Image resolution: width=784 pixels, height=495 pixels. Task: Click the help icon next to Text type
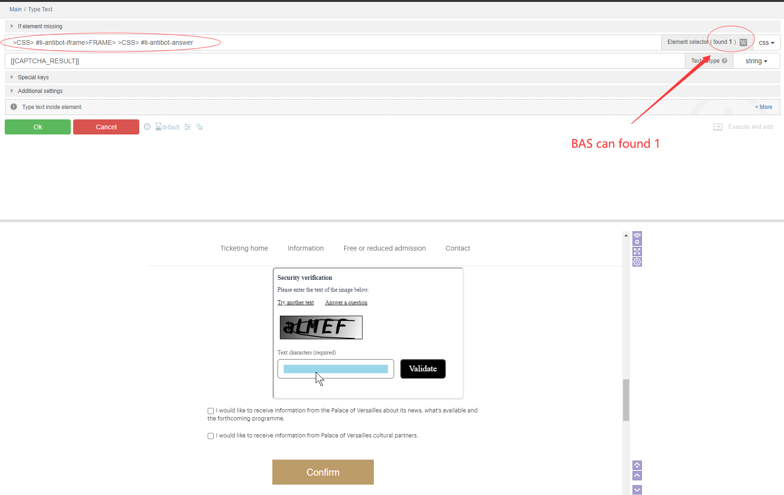click(725, 61)
